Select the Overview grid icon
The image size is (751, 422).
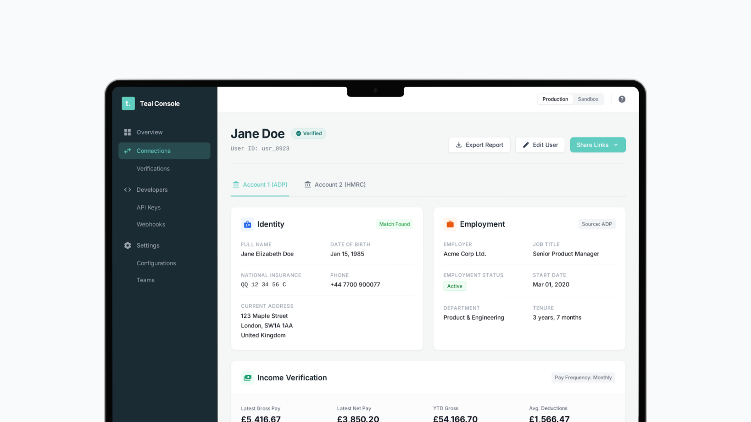[128, 132]
